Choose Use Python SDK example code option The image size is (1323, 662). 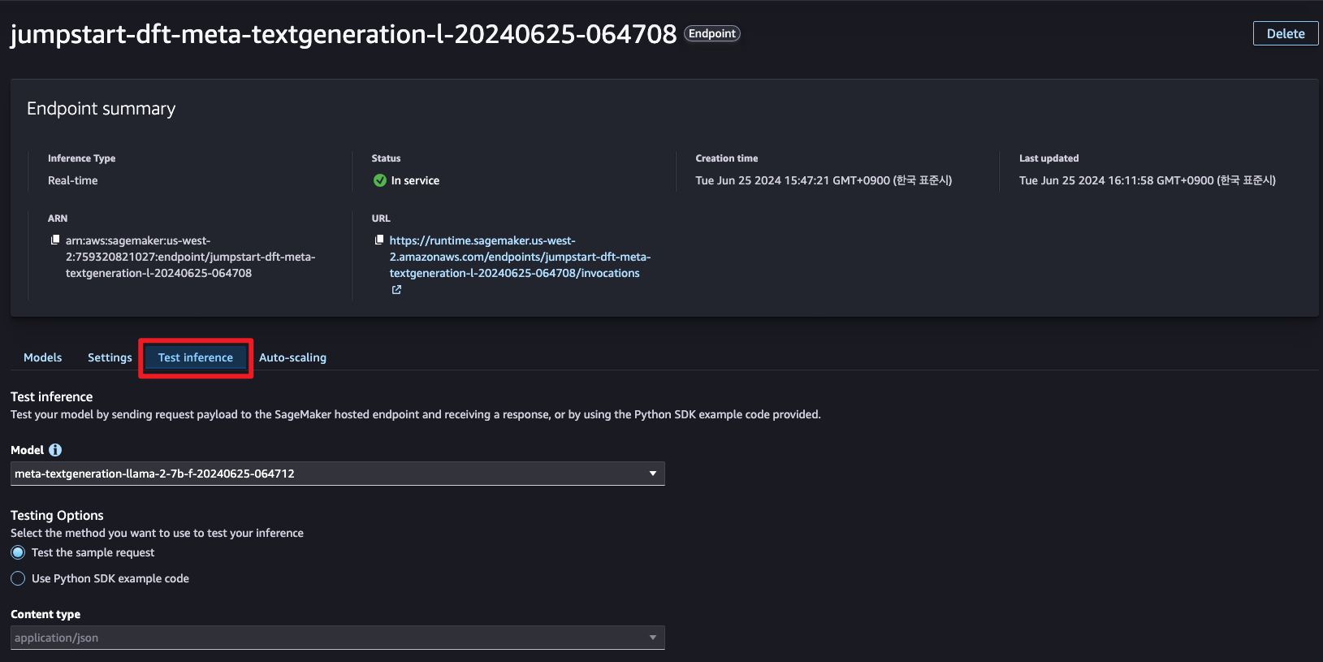[18, 578]
